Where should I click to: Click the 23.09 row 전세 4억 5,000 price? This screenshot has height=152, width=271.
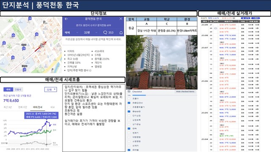(x=228, y=25)
